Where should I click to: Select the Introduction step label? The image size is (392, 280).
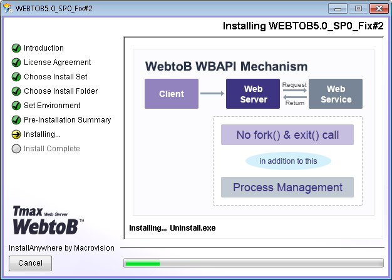coord(44,48)
